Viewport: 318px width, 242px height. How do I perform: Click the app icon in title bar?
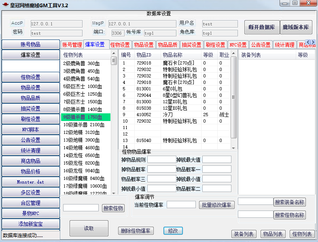[6, 5]
